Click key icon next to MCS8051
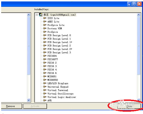The height and width of the screenshot is (114, 143). click(45, 76)
